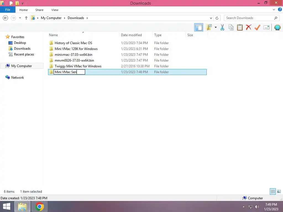Select the mnvm0026-37.03-wx64.bin folder

[74, 60]
